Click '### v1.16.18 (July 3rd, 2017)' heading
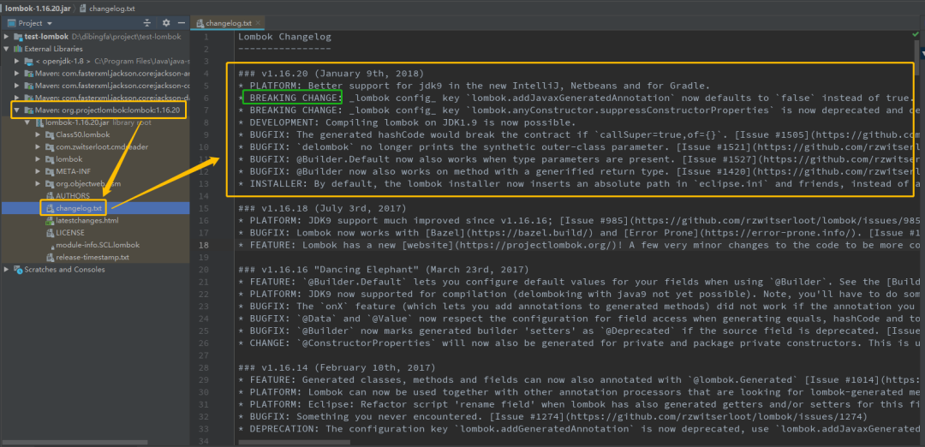 323,208
